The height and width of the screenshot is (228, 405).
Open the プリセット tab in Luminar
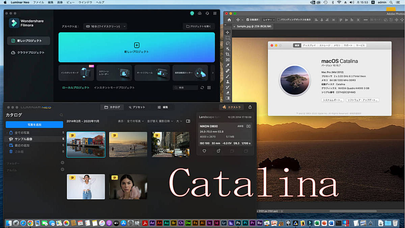[x=137, y=107]
